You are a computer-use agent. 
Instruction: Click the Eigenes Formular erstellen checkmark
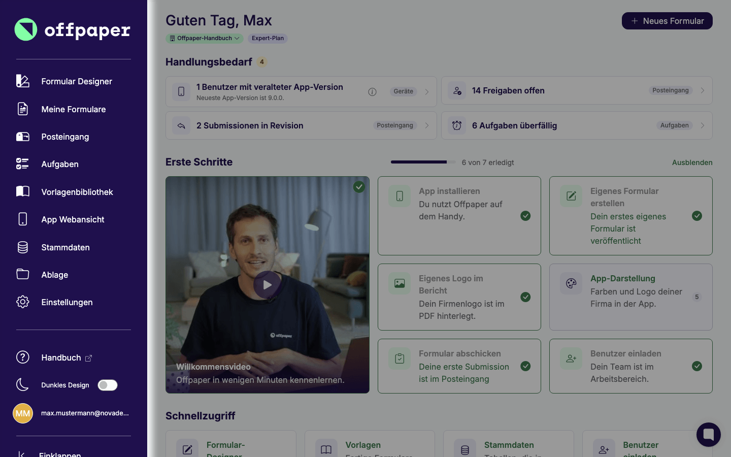697,216
